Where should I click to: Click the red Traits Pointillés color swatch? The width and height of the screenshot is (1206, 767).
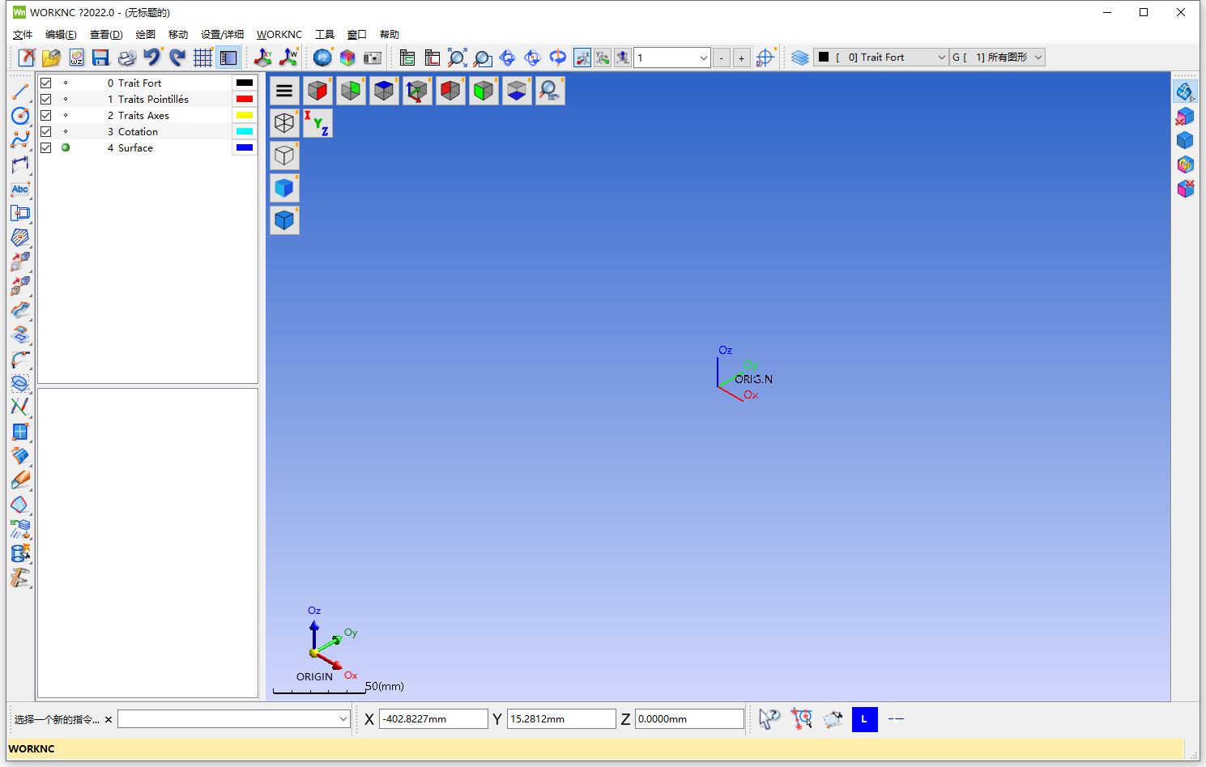245,99
